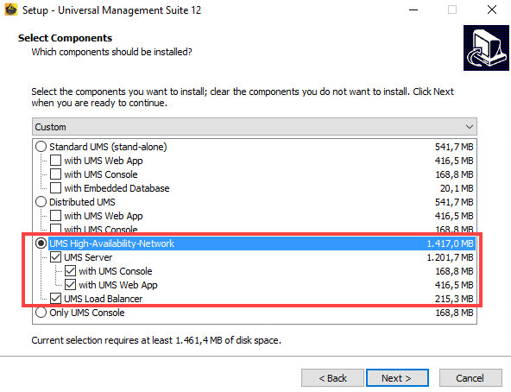511x392 pixels.
Task: Uncheck the UMS Load Balancer checkbox
Action: pyautogui.click(x=56, y=299)
